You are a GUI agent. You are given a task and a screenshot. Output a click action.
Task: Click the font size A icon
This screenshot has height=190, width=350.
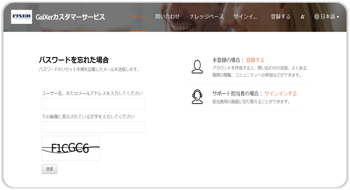[x=302, y=17]
